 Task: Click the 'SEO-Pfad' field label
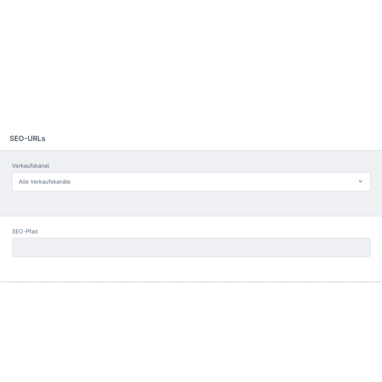pos(25,231)
